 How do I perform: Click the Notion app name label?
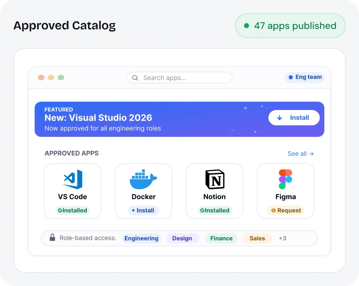click(x=215, y=197)
